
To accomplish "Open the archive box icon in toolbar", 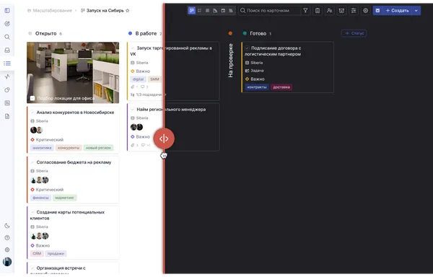I will pyautogui.click(x=341, y=11).
